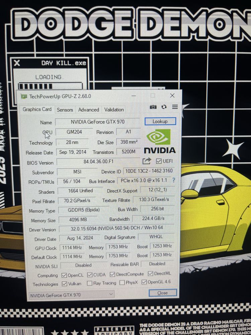Click the GPU-Z refresh icon
The image size is (251, 335).
164,107
